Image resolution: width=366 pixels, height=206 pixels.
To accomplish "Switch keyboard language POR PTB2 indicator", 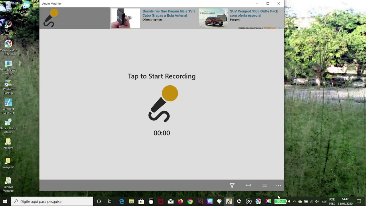I will [x=332, y=201].
